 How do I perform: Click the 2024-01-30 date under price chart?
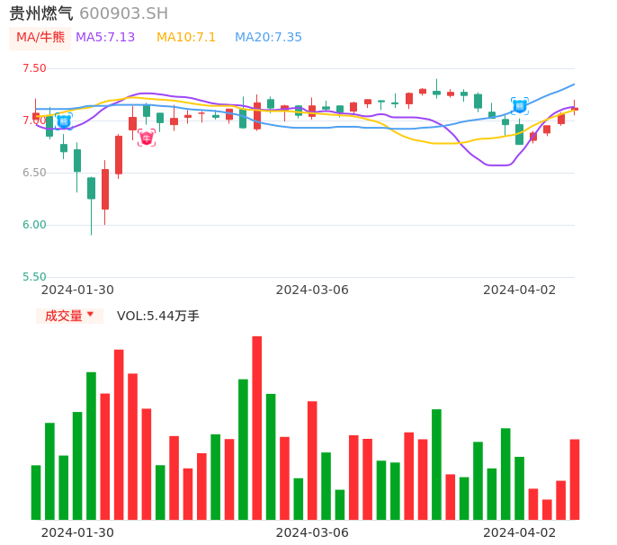[77, 290]
